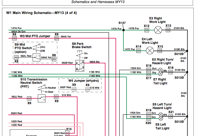Click the 'E6 Left Turn/ Hazard Light' label
Image resolution: width=197 pixels, height=136 pixels.
(x=162, y=106)
